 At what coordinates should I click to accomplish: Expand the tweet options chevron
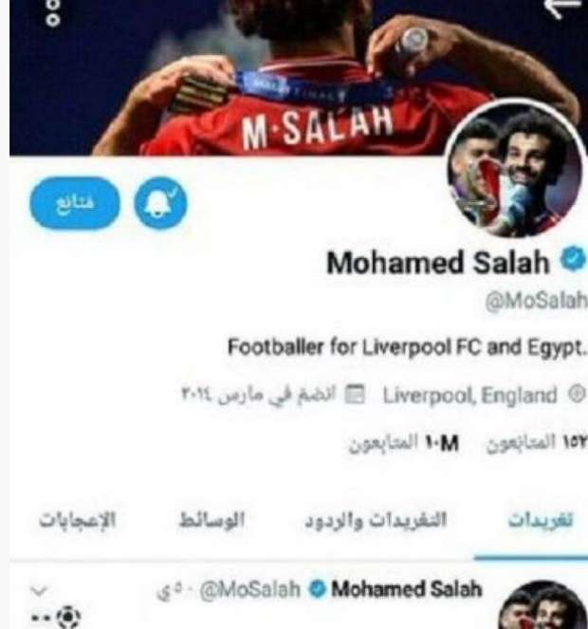(39, 591)
